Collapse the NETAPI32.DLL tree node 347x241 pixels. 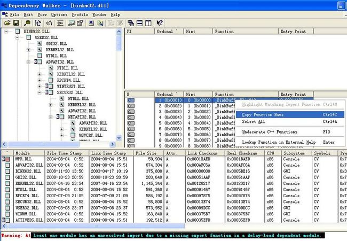coord(51,117)
